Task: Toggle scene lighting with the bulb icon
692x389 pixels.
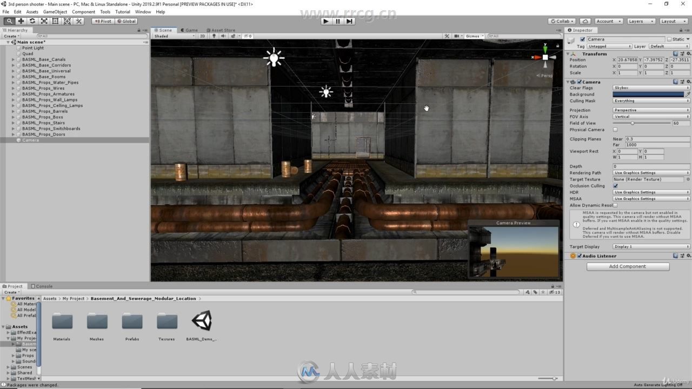Action: coord(214,36)
